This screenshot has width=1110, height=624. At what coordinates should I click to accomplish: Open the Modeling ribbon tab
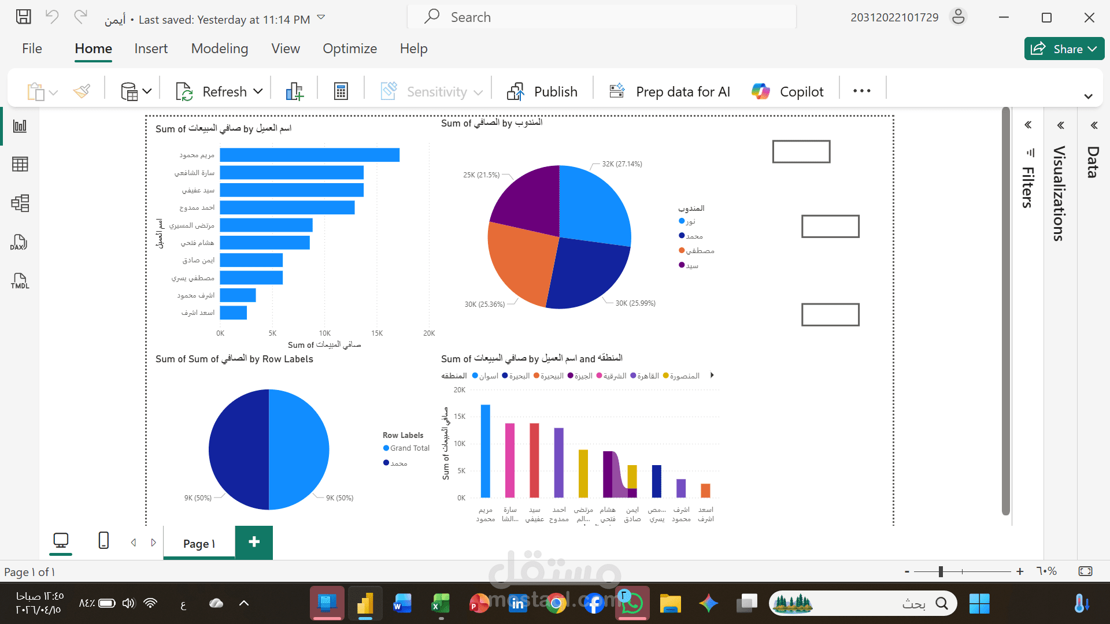220,49
